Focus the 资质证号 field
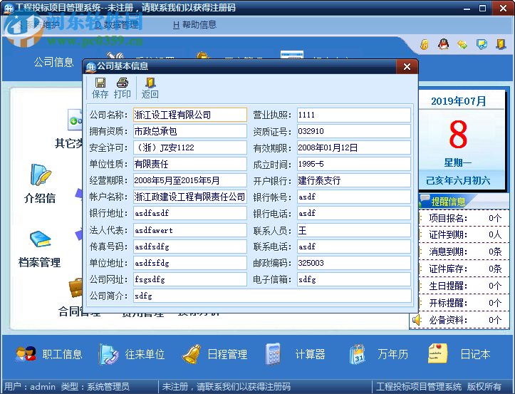 point(354,131)
